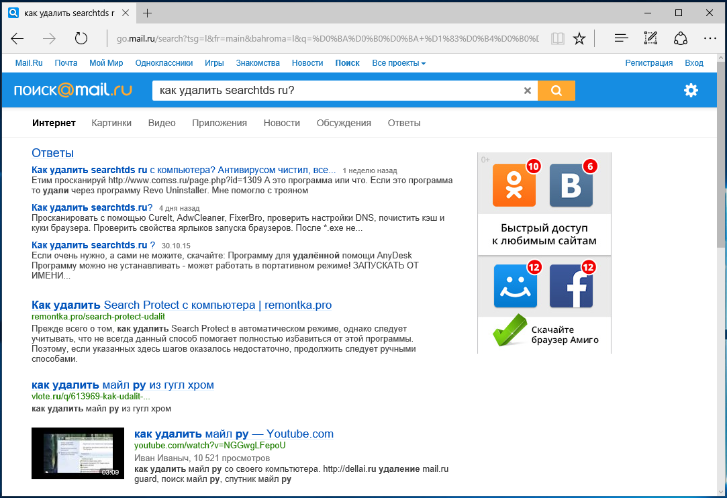The width and height of the screenshot is (727, 498).
Task: Click scrollbar up arrow
Action: pos(721,58)
